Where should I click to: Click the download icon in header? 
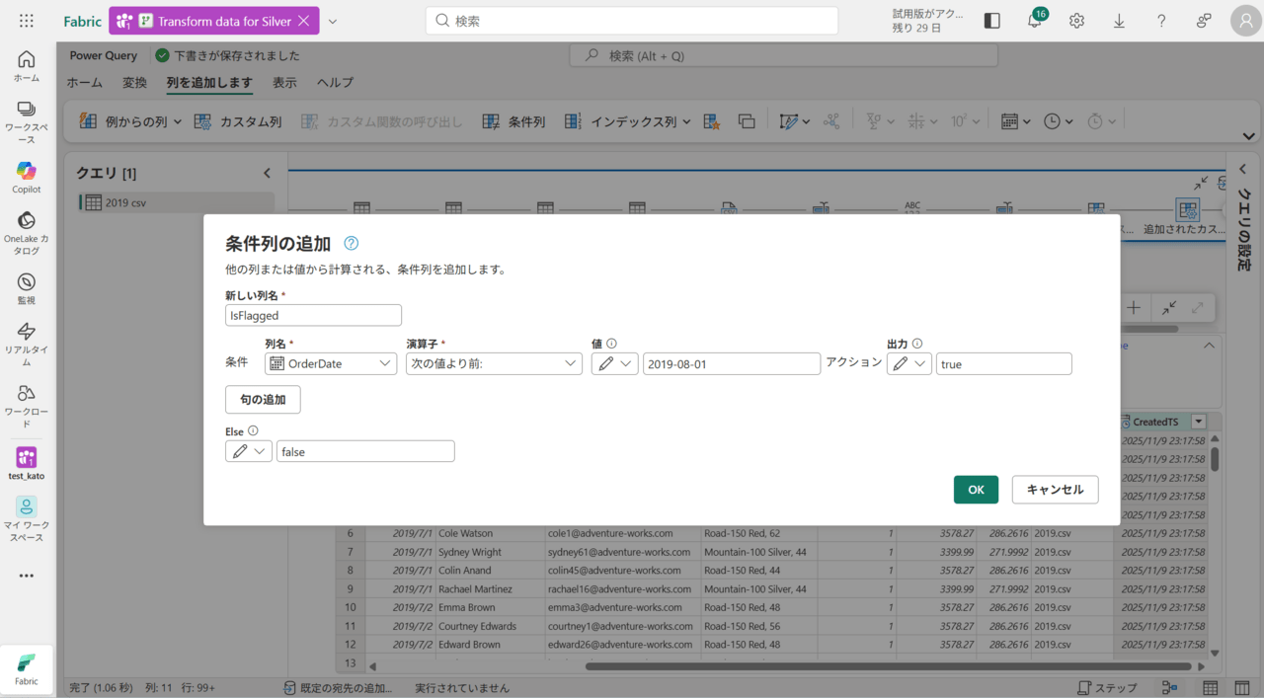click(1119, 21)
